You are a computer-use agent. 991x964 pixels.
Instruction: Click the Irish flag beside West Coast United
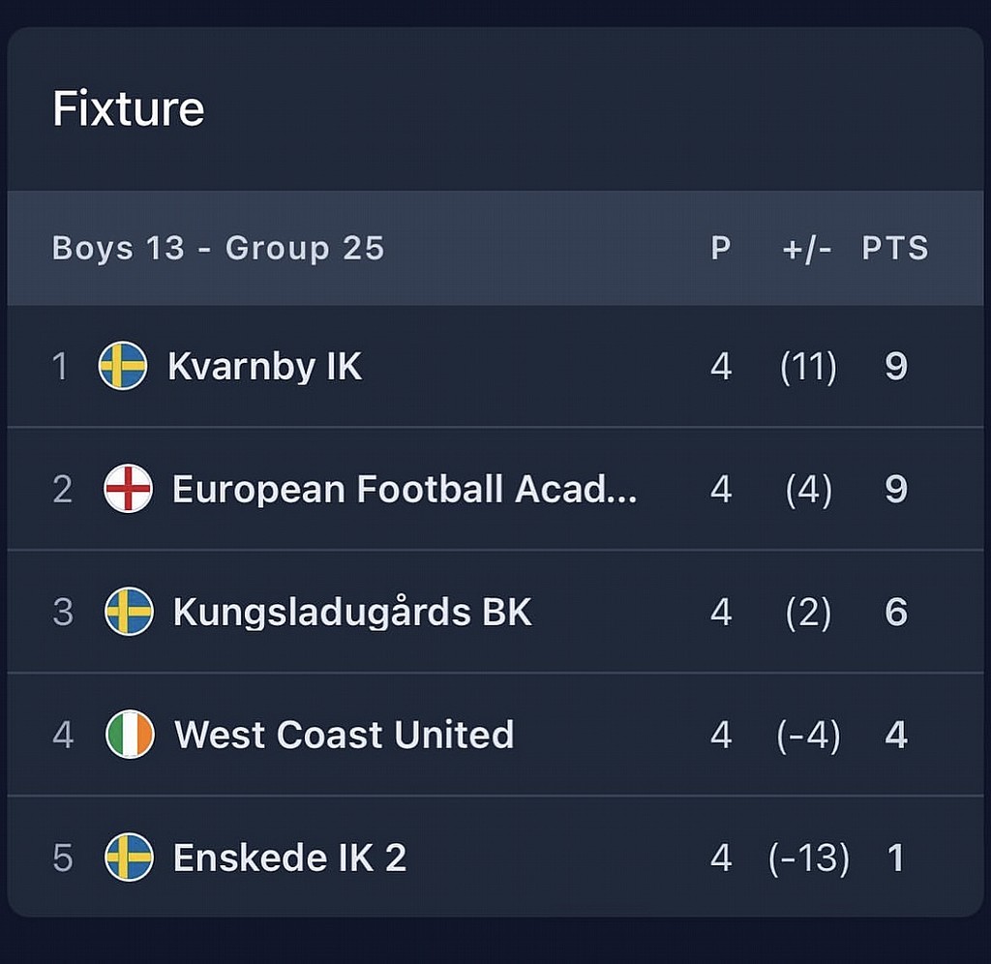tap(130, 735)
